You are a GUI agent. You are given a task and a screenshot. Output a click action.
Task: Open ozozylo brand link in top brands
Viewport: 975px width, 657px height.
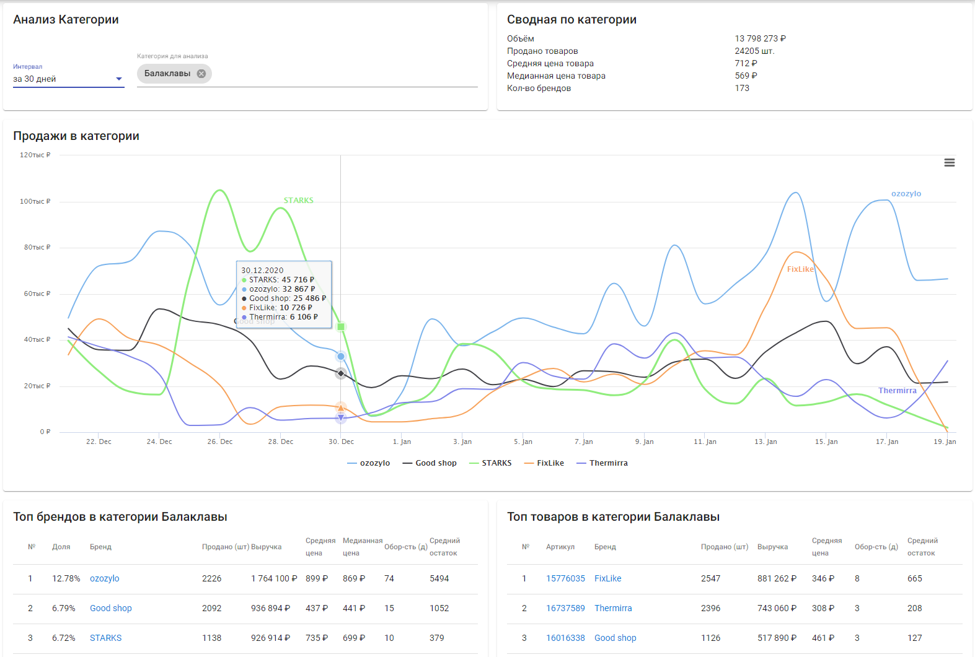click(x=104, y=578)
